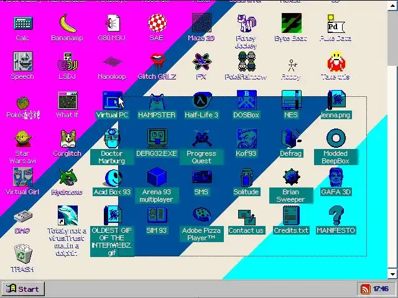Open Adobe Pizza Player icon
This screenshot has height=298, width=398.
pyautogui.click(x=201, y=215)
